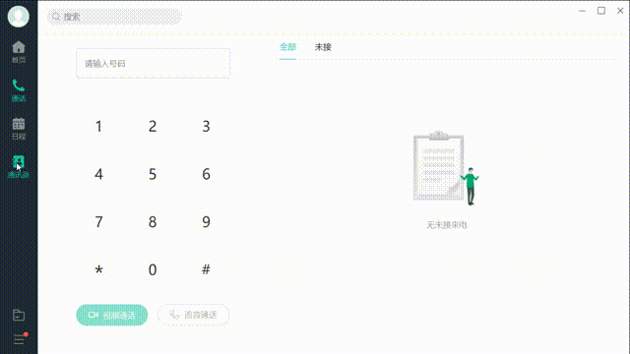Dial digit 9 on keypad
630x354 pixels.
coord(206,222)
